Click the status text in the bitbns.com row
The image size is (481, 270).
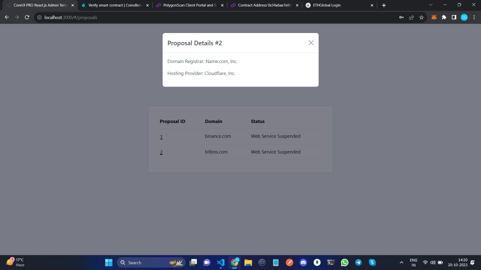tap(275, 152)
